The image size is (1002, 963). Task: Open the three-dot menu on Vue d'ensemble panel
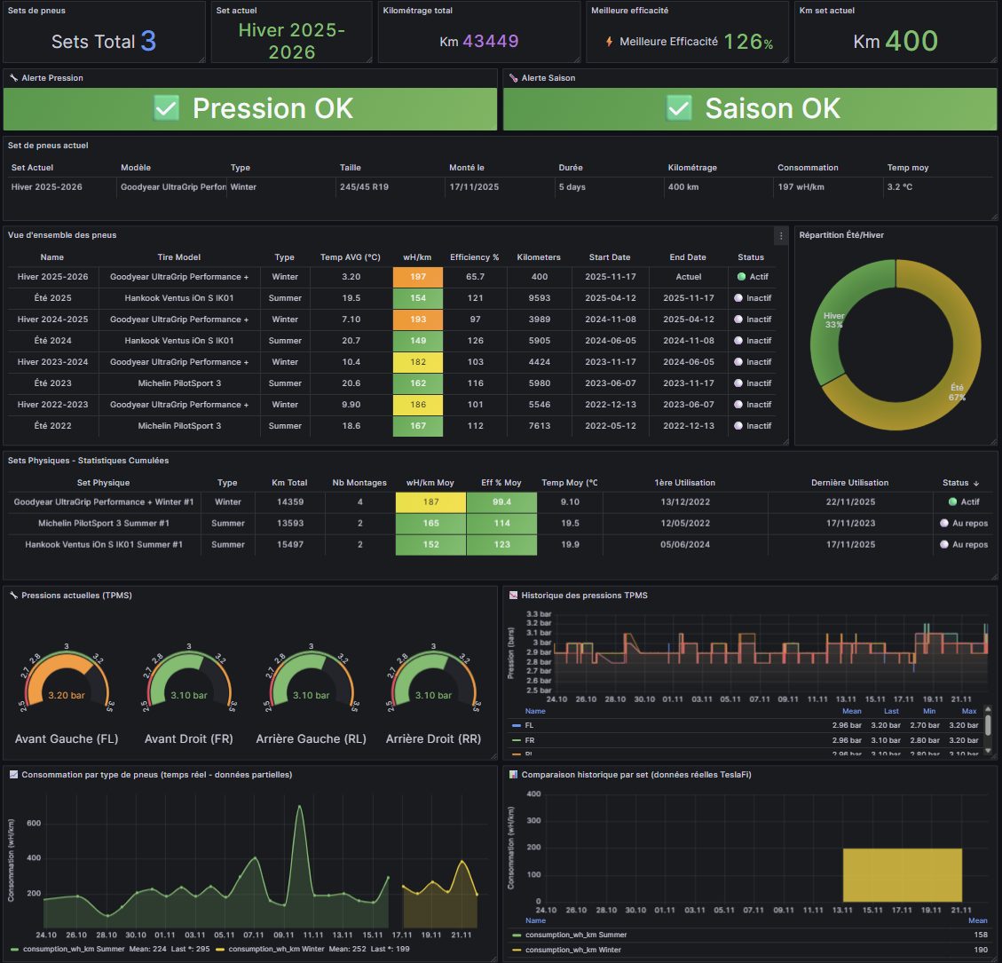click(781, 235)
